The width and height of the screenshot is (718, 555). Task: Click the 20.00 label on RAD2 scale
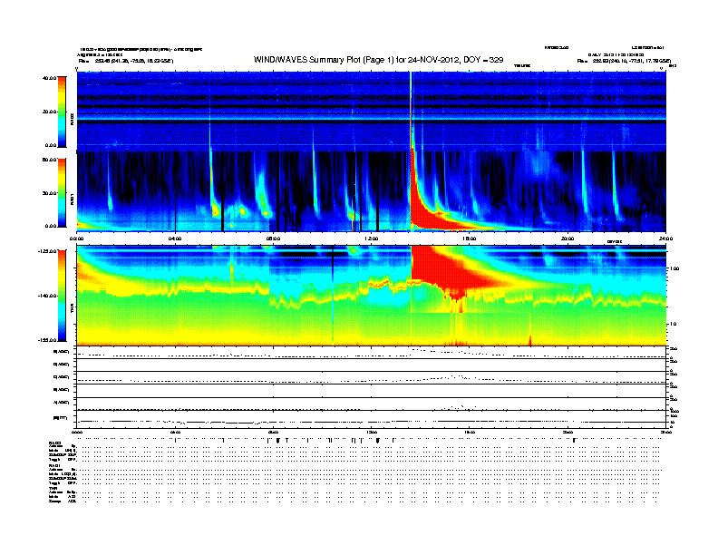(x=49, y=112)
